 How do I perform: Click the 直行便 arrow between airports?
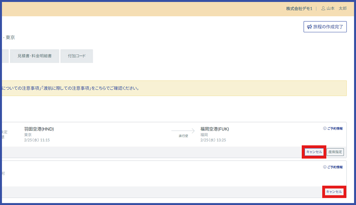coord(183,131)
